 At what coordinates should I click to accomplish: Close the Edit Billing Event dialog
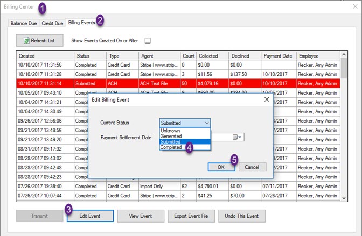tap(266, 99)
